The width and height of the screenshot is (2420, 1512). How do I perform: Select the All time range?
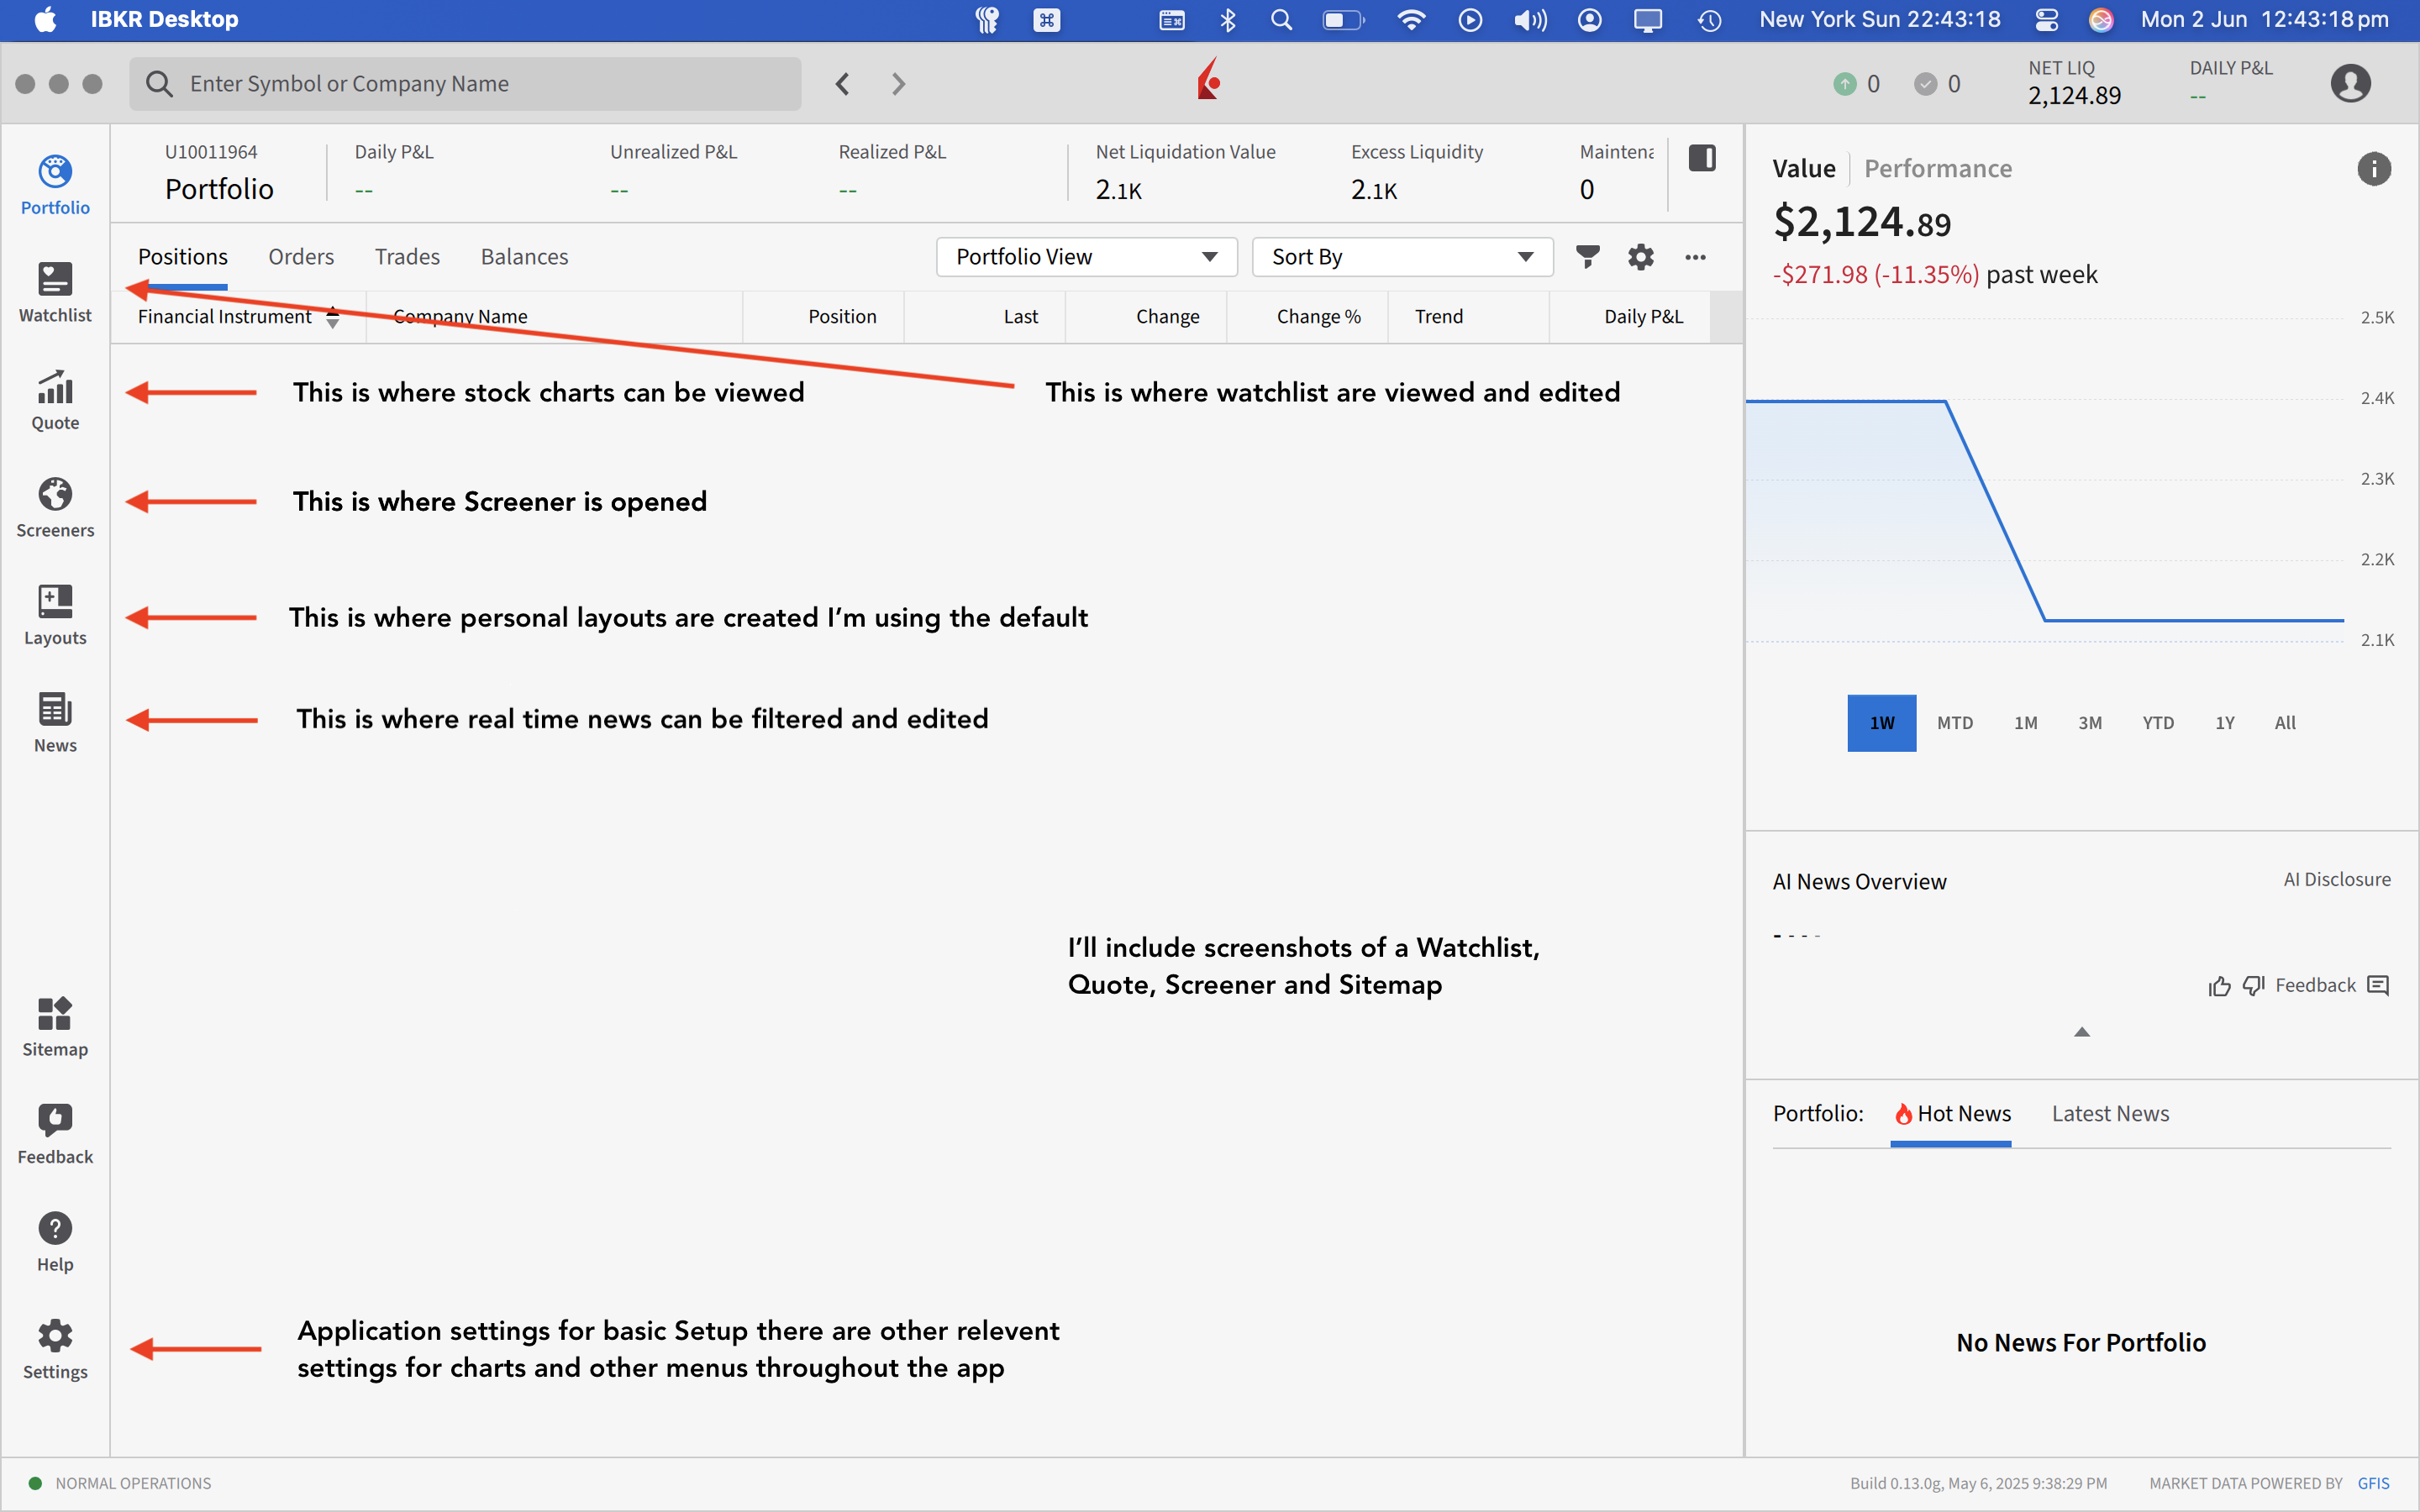pos(2285,723)
